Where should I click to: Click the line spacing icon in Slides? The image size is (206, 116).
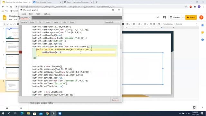tap(134, 24)
